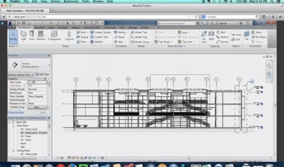Open the Site floor plan
Image resolution: width=284 pixels, height=167 pixels.
(x=23, y=147)
